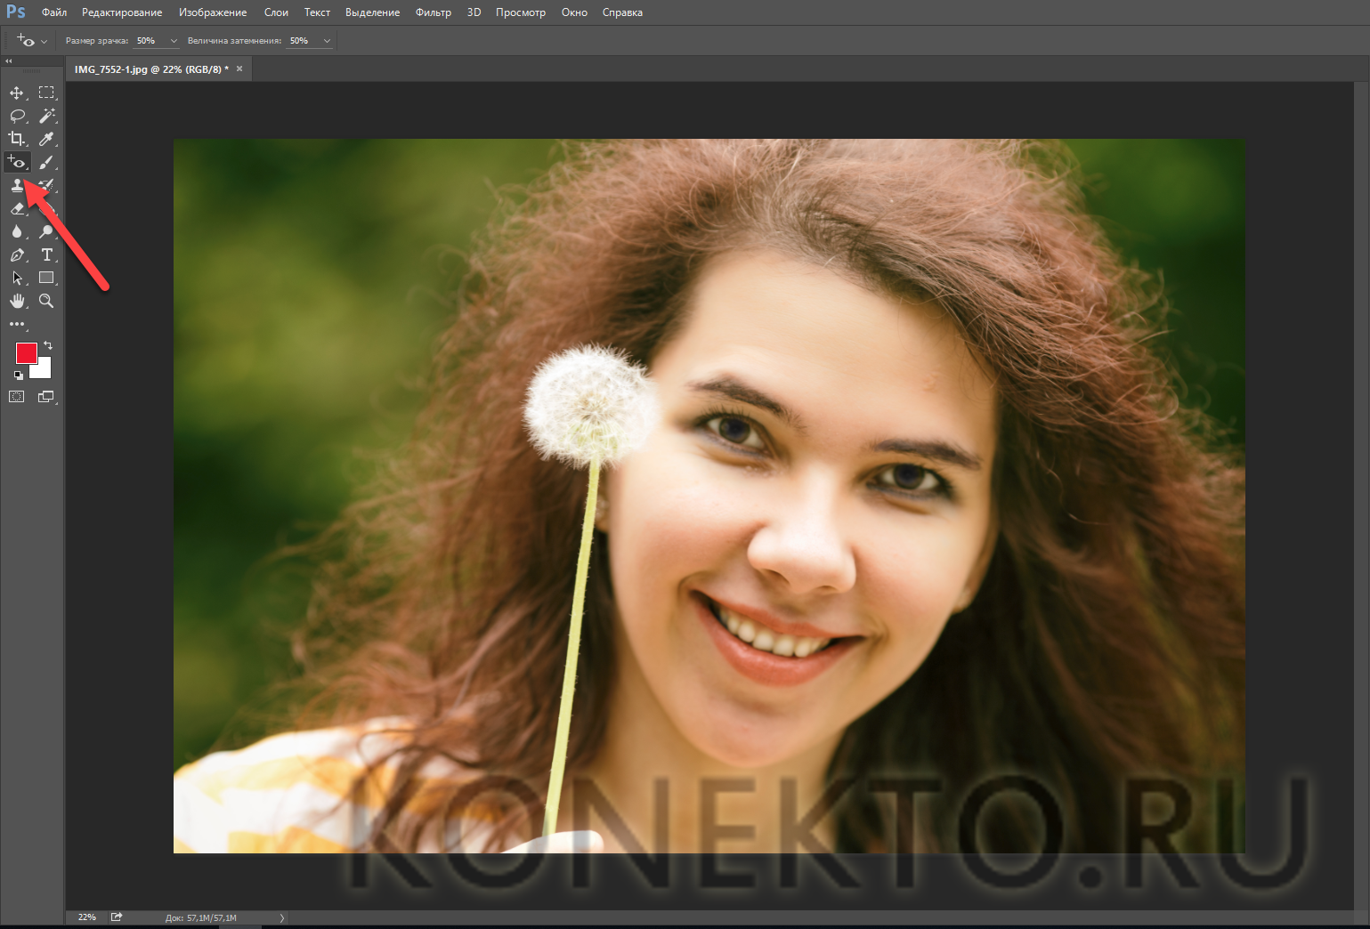Open the Фильтр menu

click(x=433, y=12)
